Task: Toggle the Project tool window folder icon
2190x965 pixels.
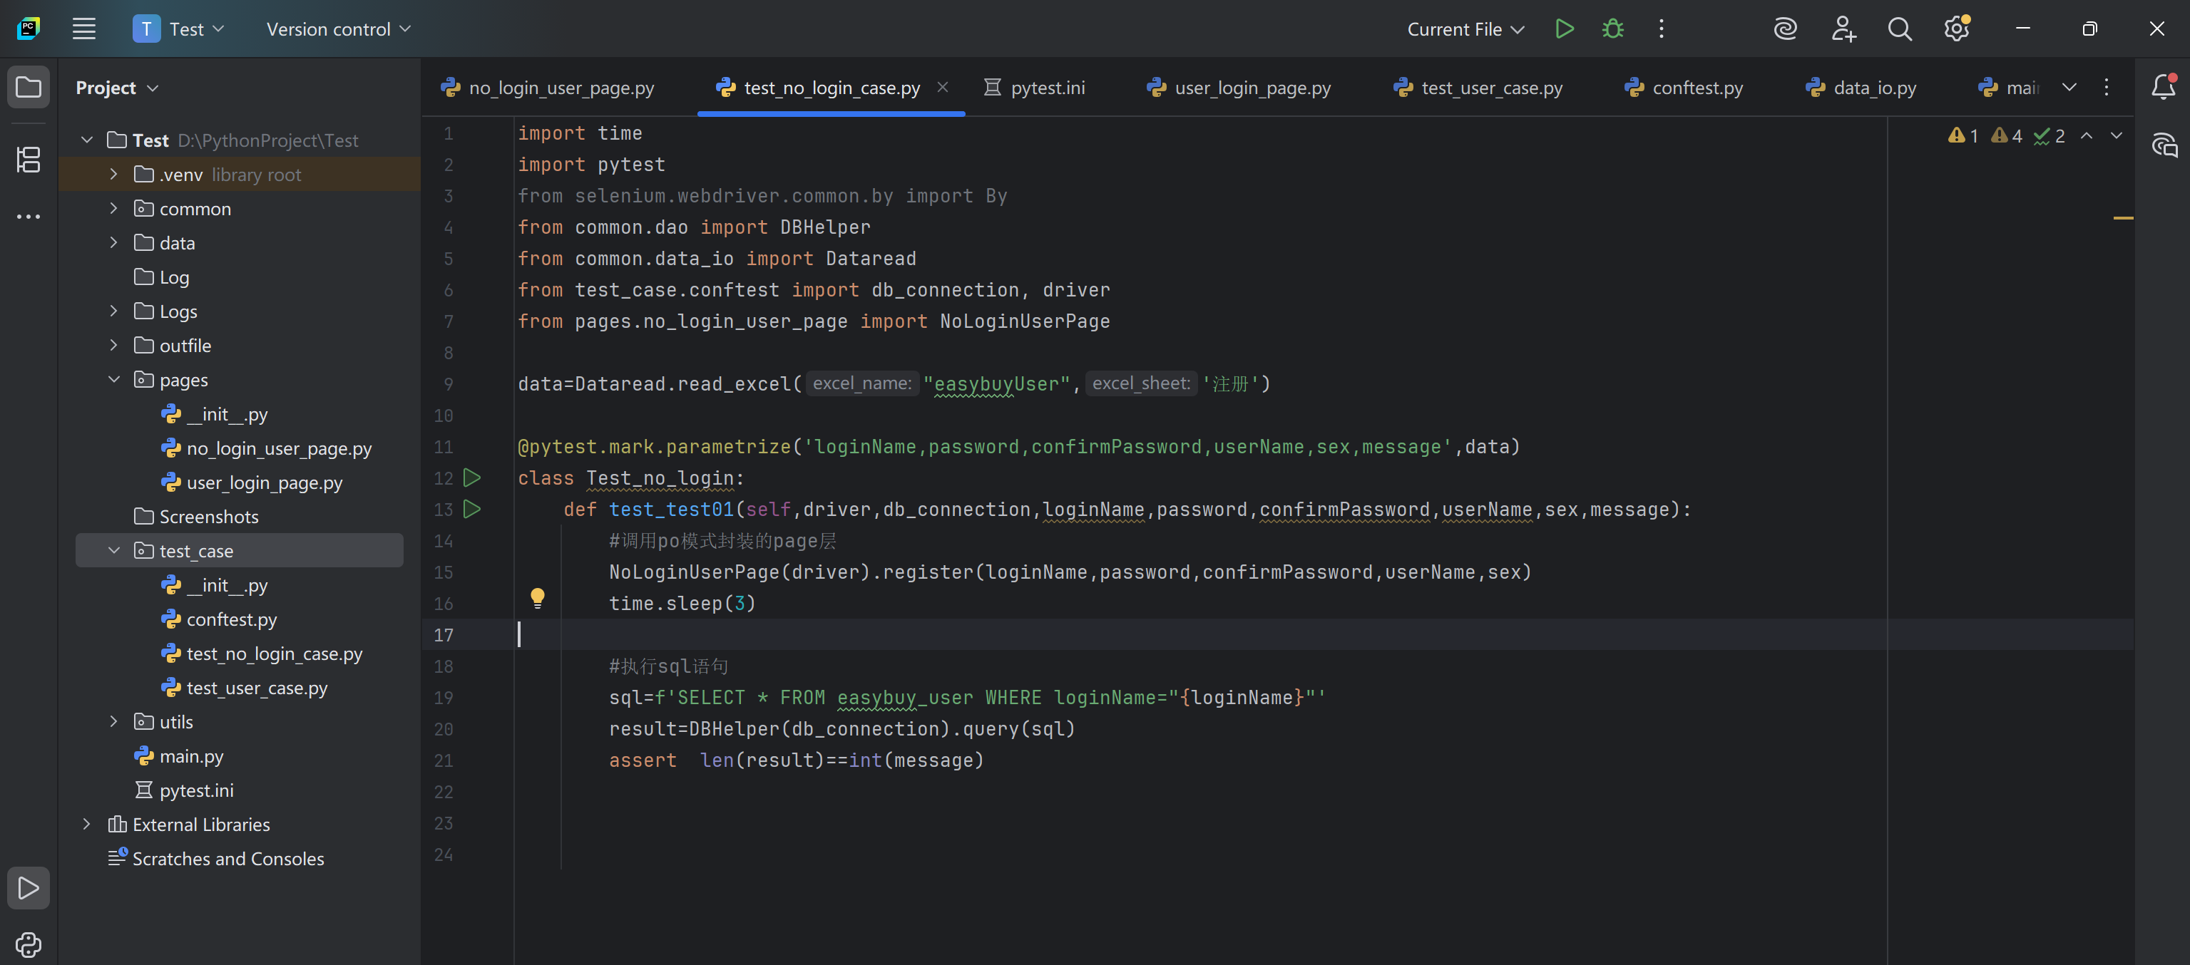Action: (x=28, y=87)
